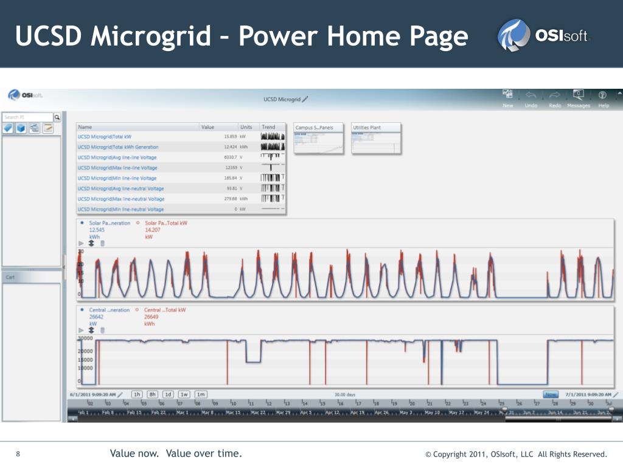
Task: Open the Campus S...Panels display thumbnail
Action: pyautogui.click(x=319, y=138)
